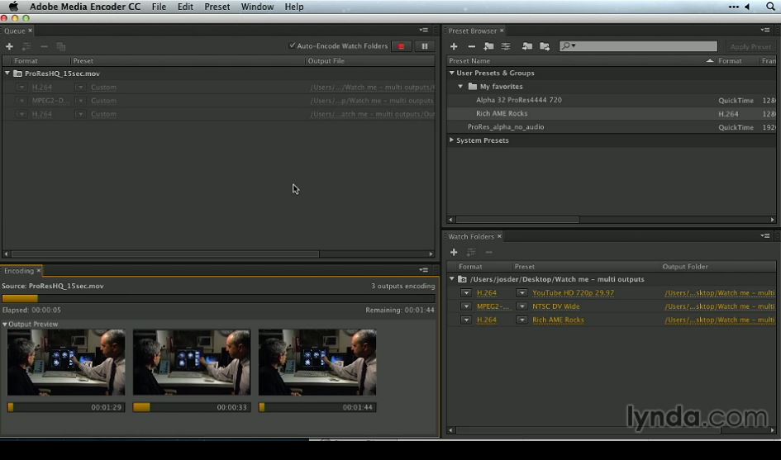Click progress bar showing 00:01:29 remaining
Viewport: 781px width, 460px height.
coord(66,407)
